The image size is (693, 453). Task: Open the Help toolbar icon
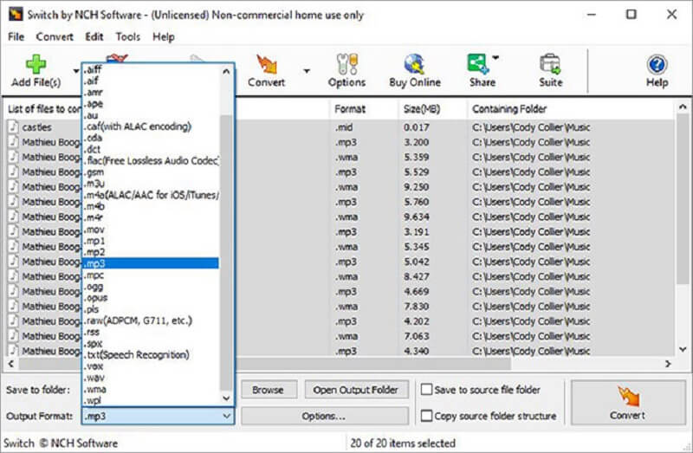pyautogui.click(x=657, y=66)
